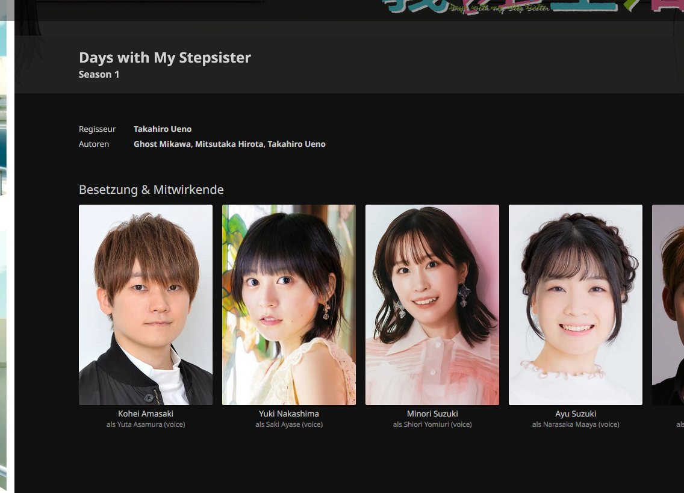Click the role text 'als Narasaka Maaya (voice)'
This screenshot has height=493, width=684.
pos(575,424)
